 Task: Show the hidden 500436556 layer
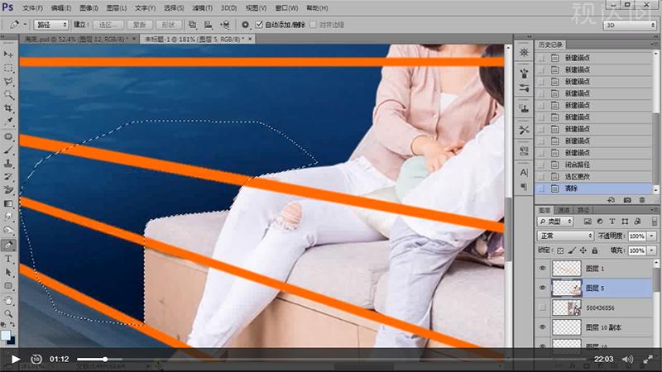543,308
